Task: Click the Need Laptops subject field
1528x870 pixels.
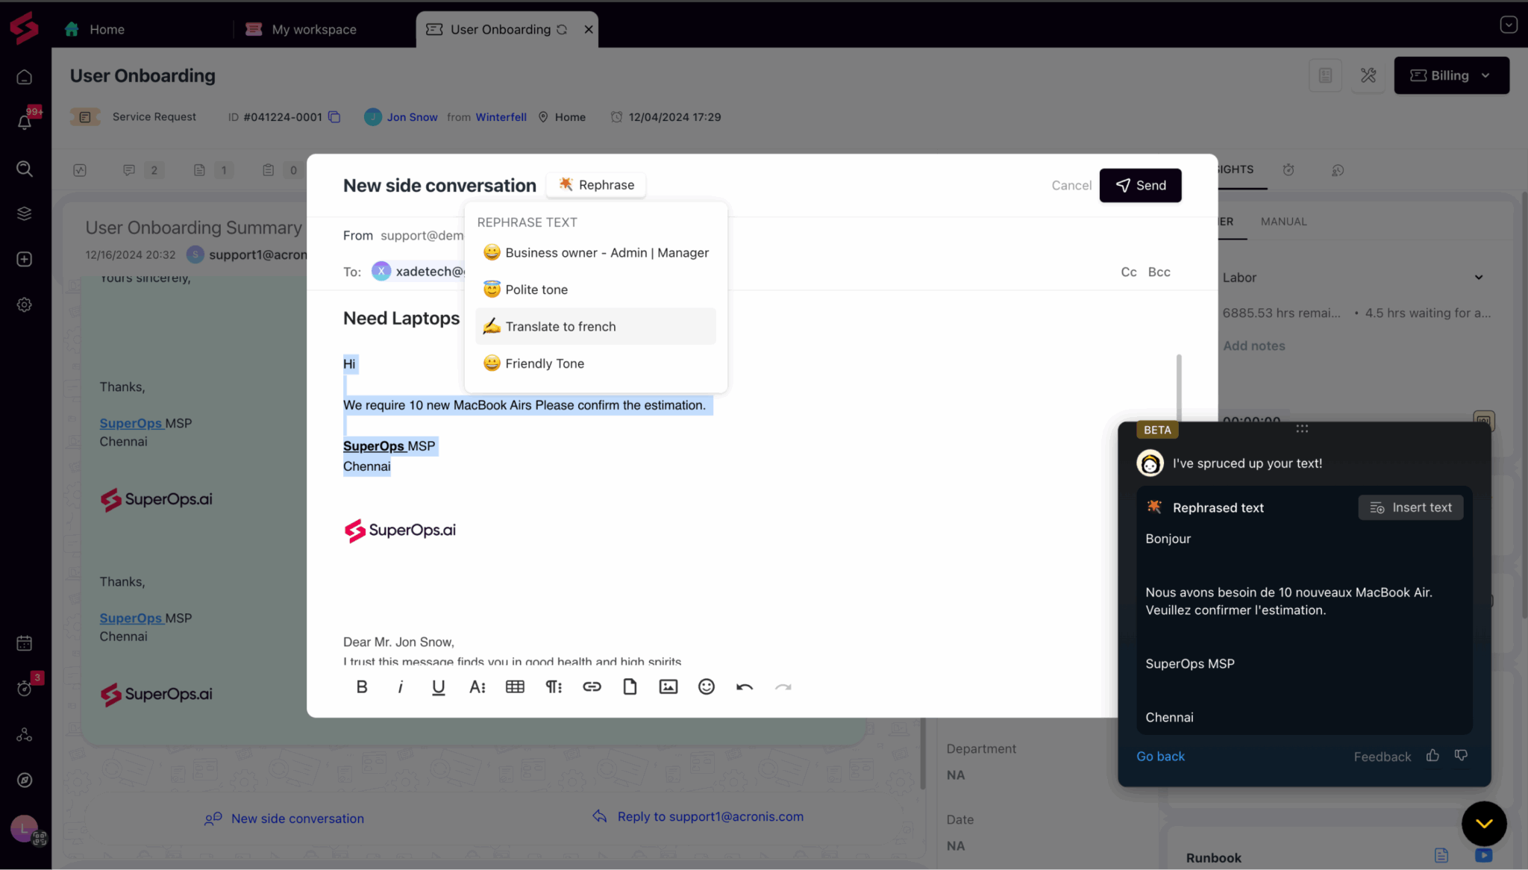Action: (x=401, y=319)
